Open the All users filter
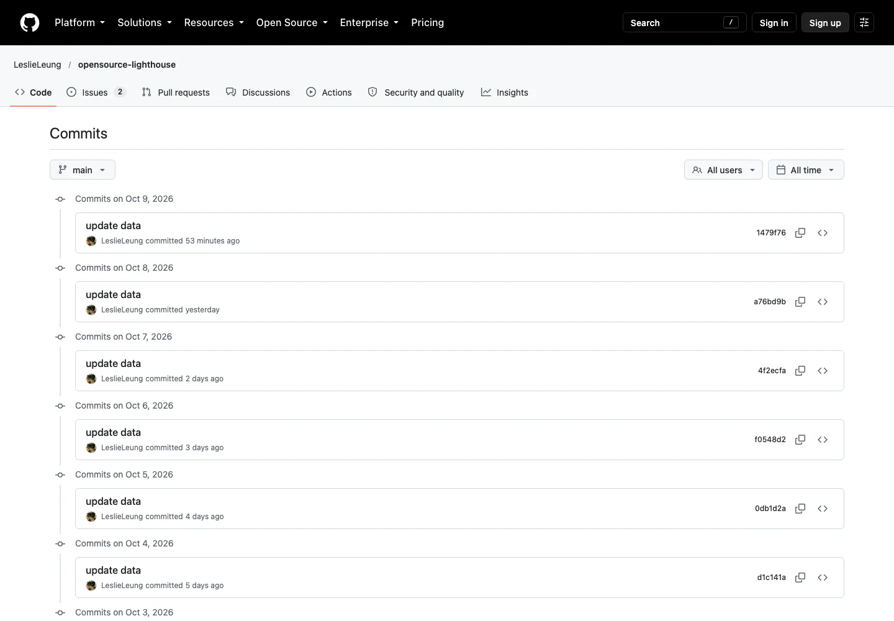The height and width of the screenshot is (621, 894). click(723, 170)
